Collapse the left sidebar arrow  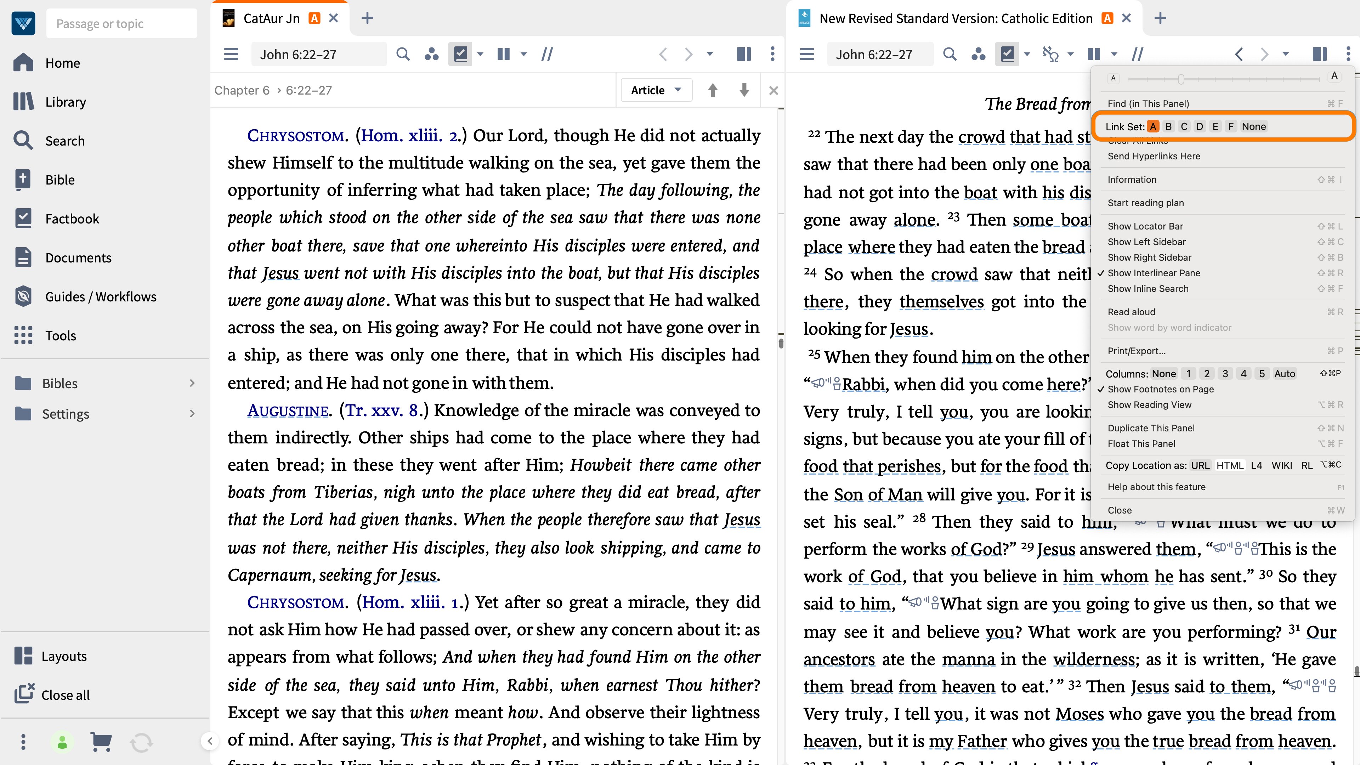tap(210, 741)
